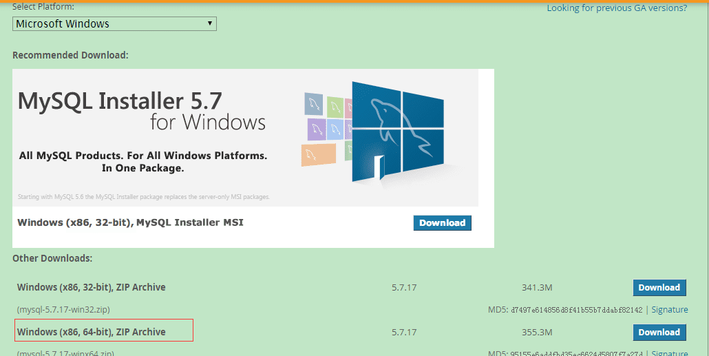709x356 pixels.
Task: Click the MySQL Installer 5.7 banner title
Action: click(120, 101)
